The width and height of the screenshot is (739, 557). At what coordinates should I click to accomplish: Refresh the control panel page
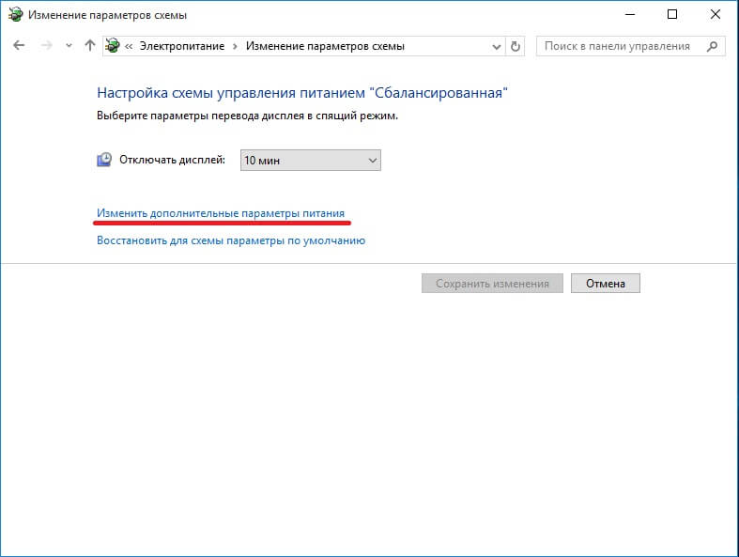[515, 46]
